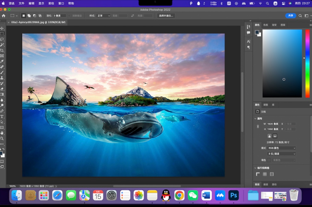Image resolution: width=312 pixels, height=207 pixels.
Task: Select the Gradient tool
Action: (2, 95)
